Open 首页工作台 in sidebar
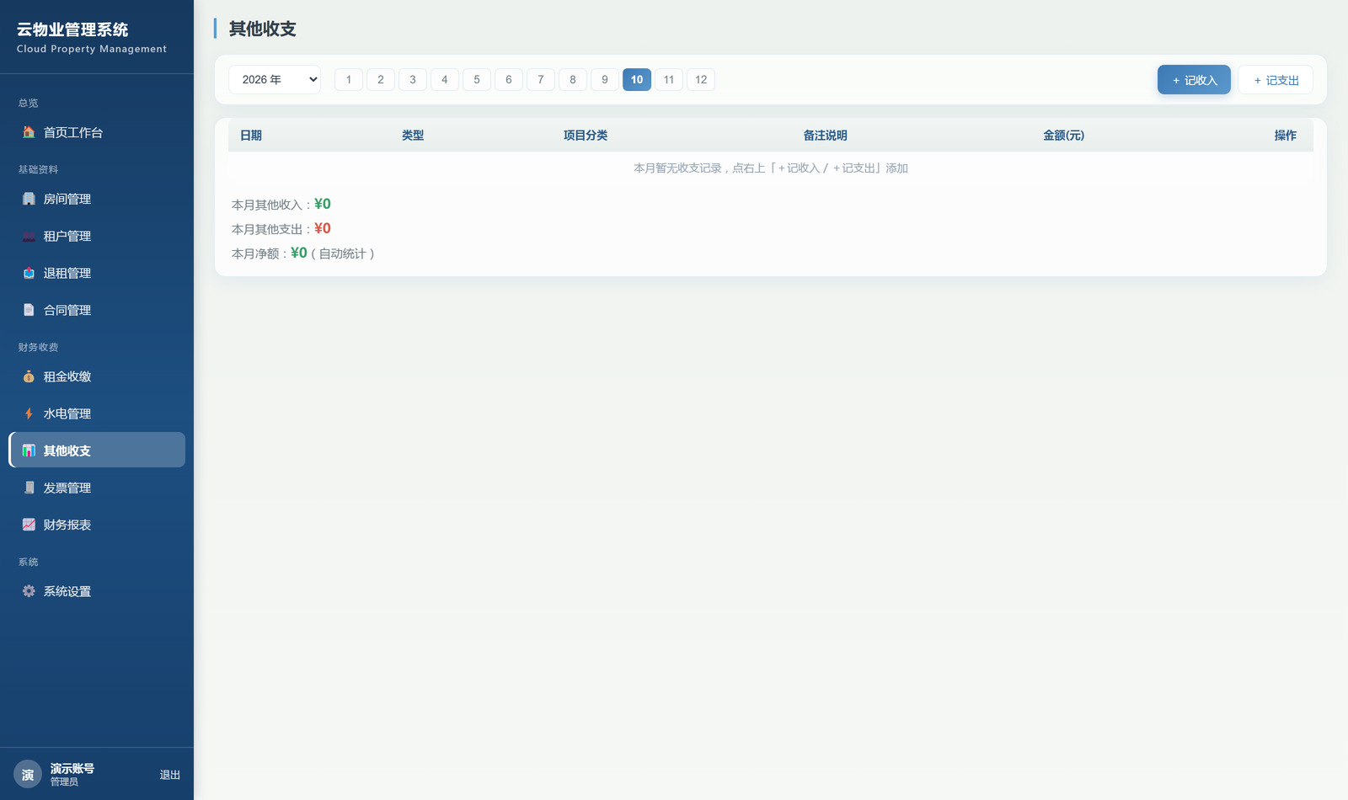Viewport: 1348px width, 800px height. [x=97, y=132]
